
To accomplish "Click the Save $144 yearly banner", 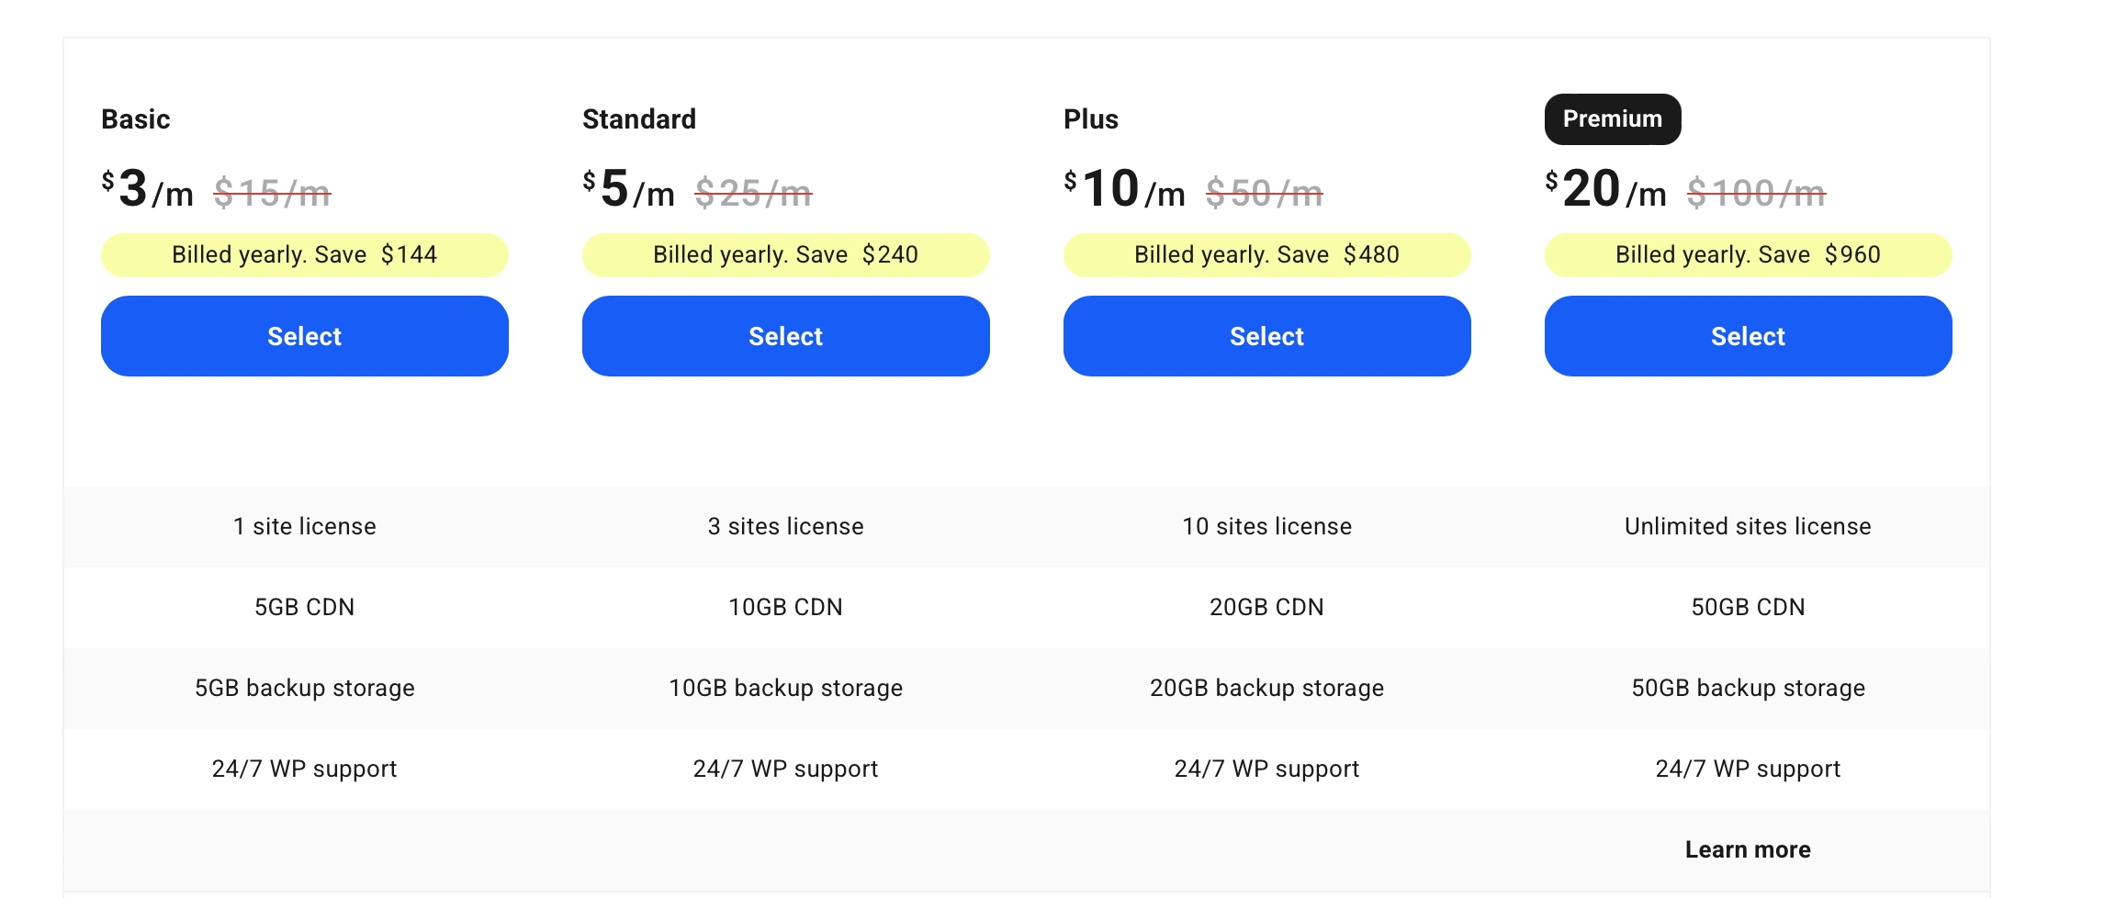I will pyautogui.click(x=304, y=254).
